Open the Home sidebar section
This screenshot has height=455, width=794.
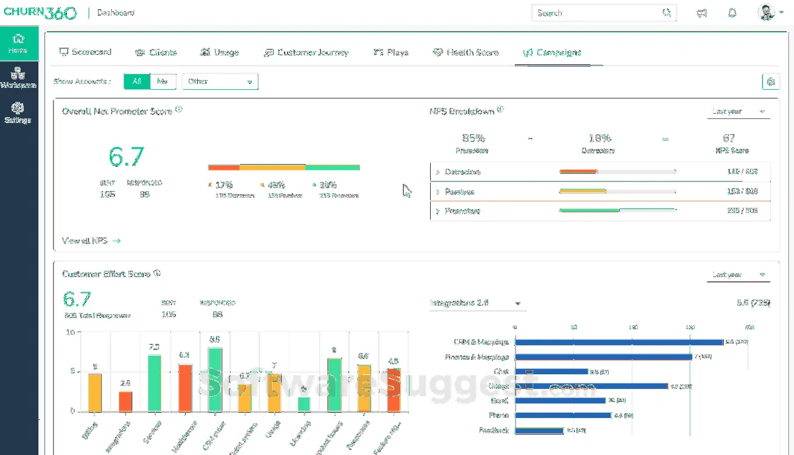pos(19,44)
